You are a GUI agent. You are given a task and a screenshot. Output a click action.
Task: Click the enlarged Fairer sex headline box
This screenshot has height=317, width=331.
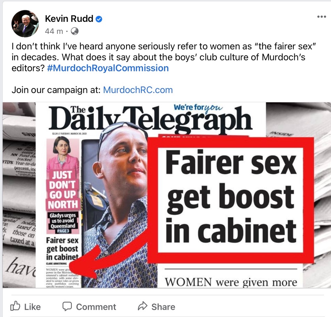(x=230, y=200)
